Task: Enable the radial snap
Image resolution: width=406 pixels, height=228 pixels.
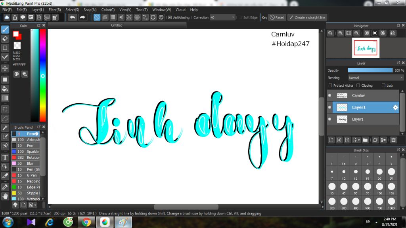Action: tap(129, 17)
